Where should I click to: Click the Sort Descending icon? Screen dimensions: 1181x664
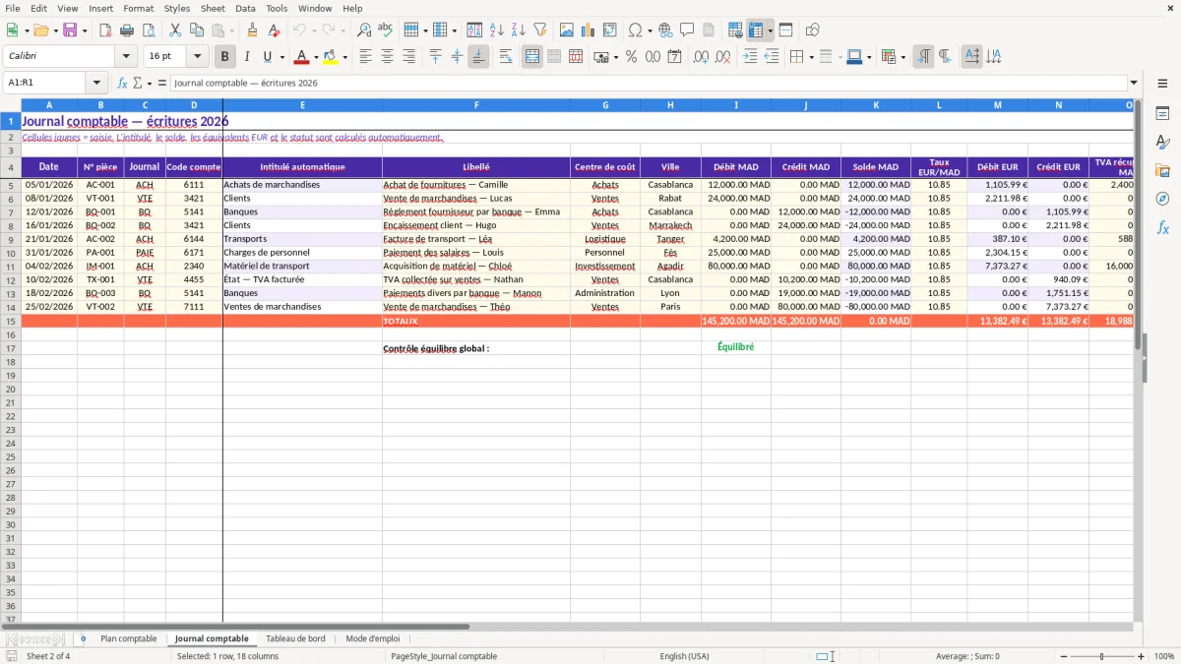[519, 30]
